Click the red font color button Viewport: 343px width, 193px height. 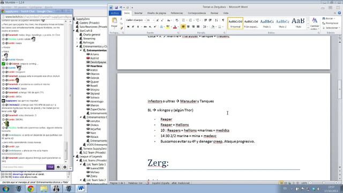tap(175, 27)
